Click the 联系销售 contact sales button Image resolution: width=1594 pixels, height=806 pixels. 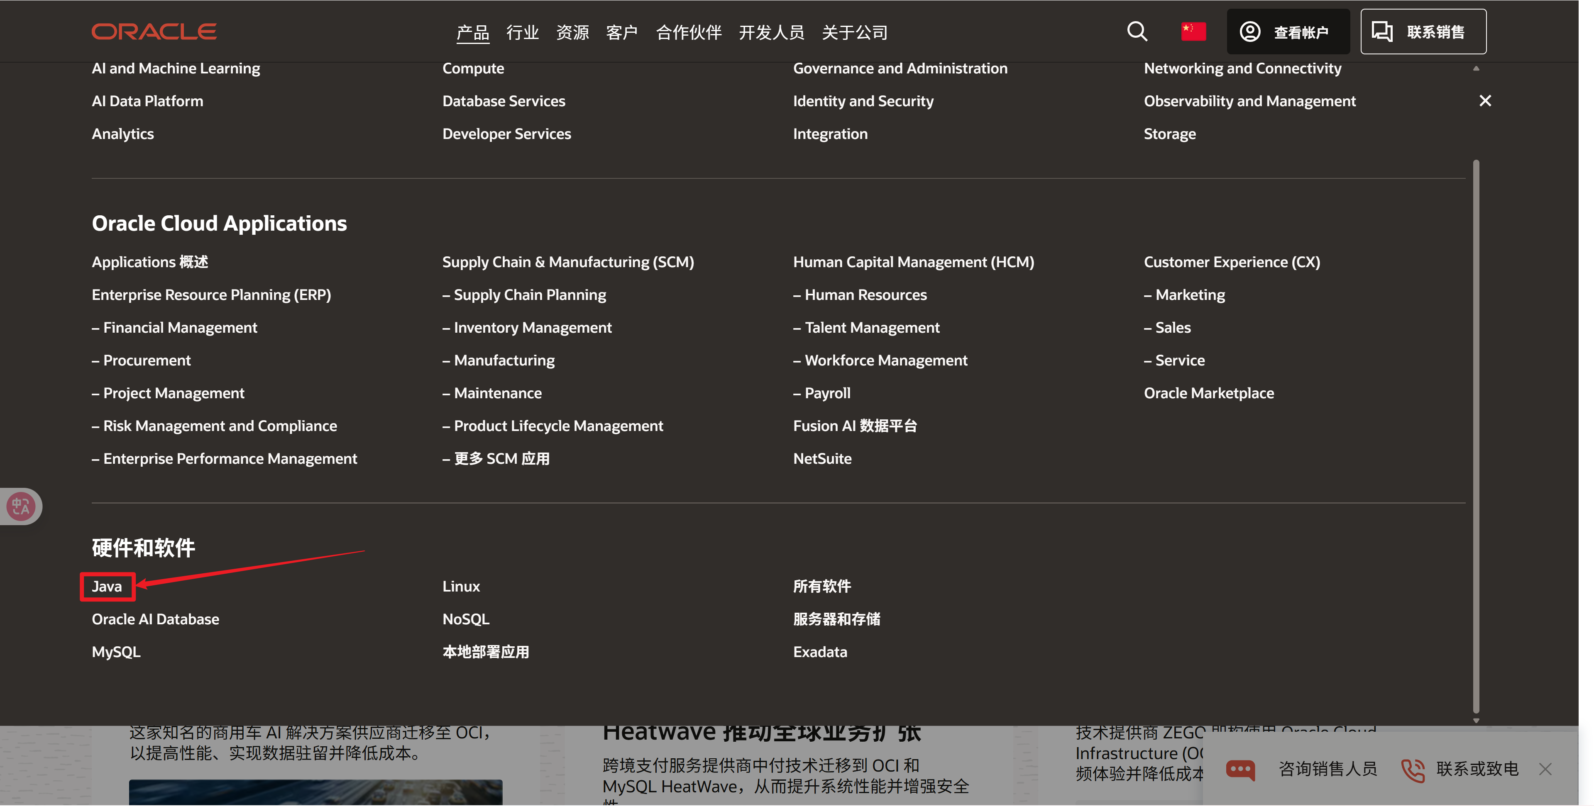click(x=1423, y=32)
